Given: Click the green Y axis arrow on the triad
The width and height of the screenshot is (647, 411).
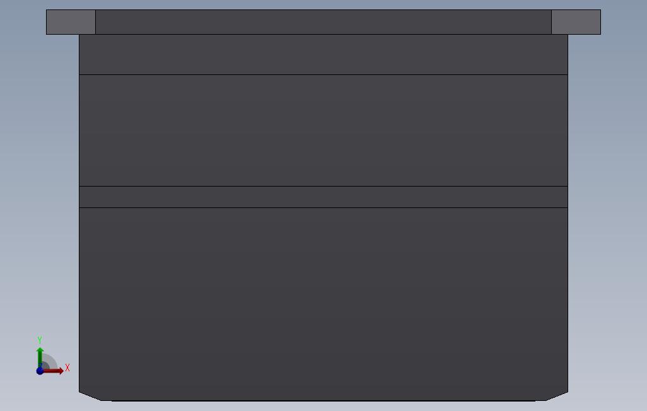Looking at the screenshot, I should tap(40, 357).
